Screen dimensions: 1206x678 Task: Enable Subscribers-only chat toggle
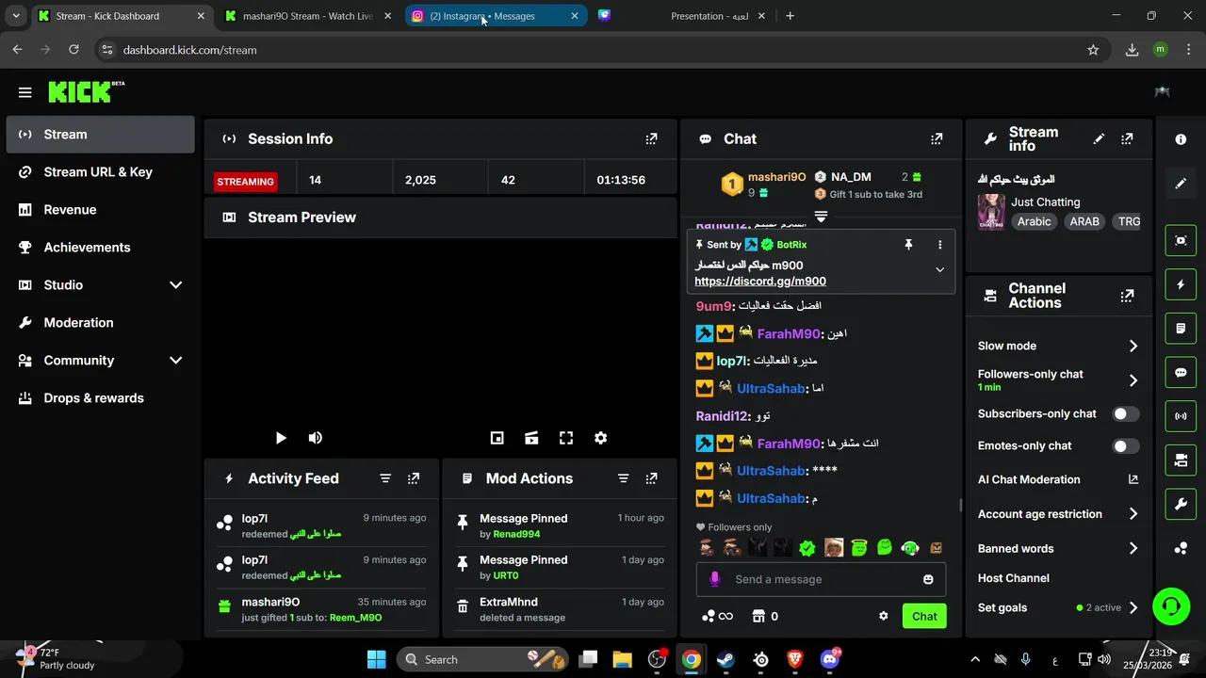point(1125,413)
